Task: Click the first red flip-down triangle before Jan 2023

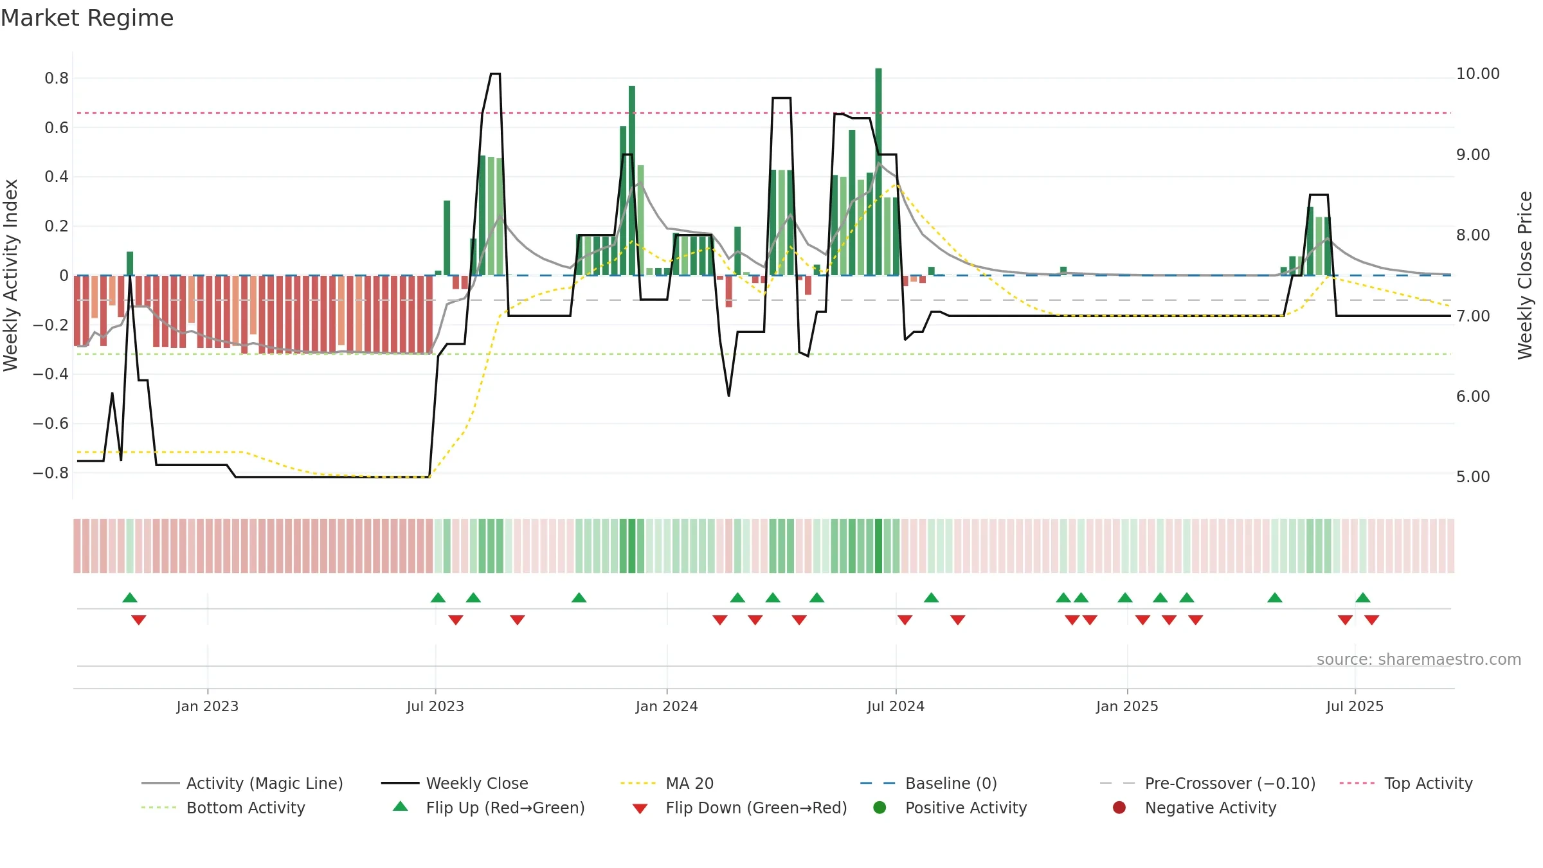Action: [139, 620]
